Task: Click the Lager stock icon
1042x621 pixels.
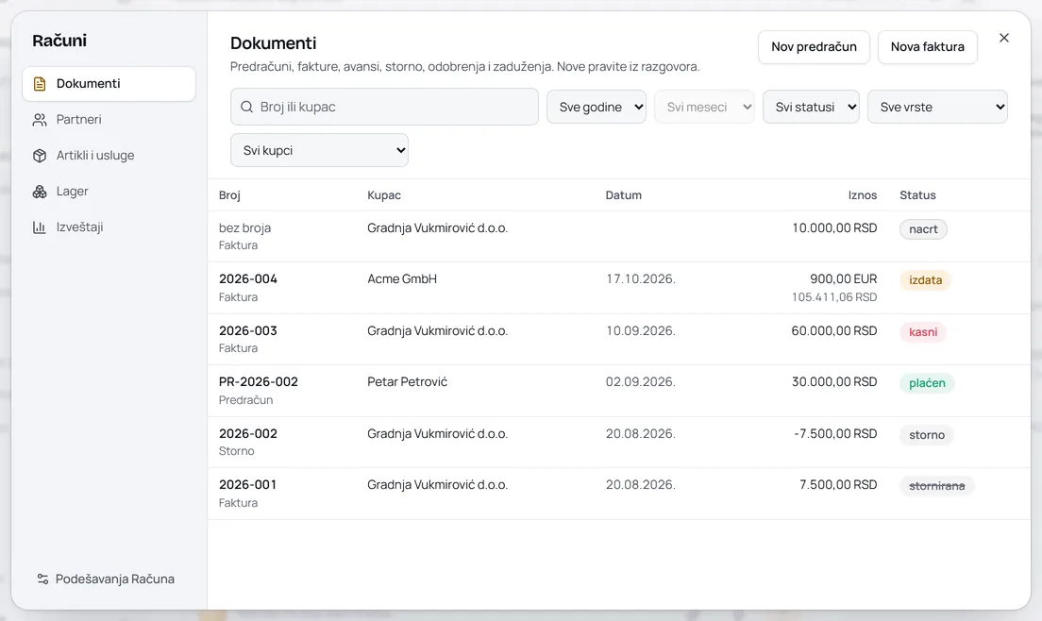Action: pyautogui.click(x=40, y=192)
